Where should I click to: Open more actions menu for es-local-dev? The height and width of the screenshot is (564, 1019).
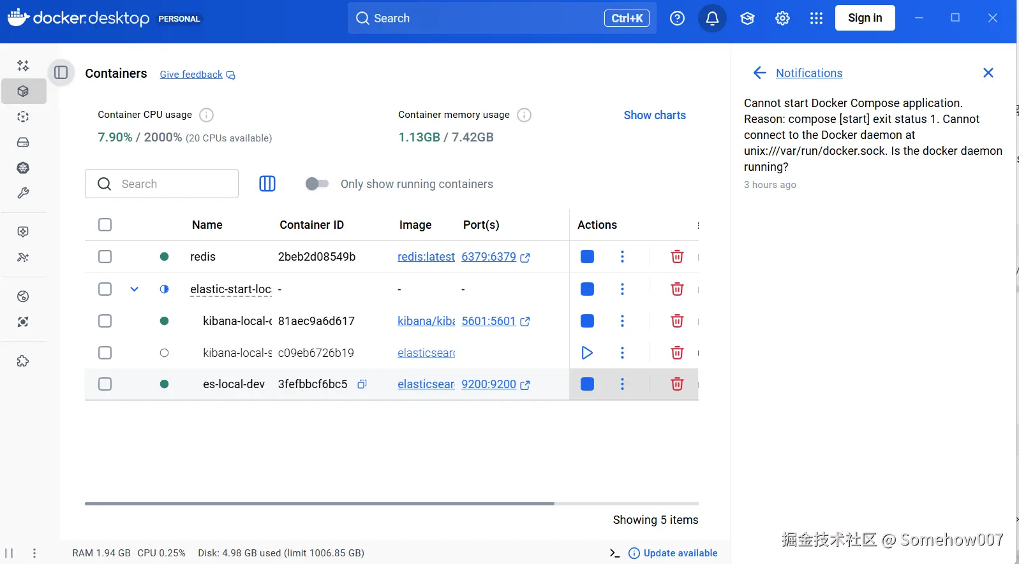coord(622,384)
